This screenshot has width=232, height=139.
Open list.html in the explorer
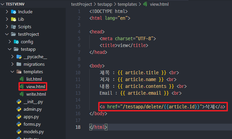point(34,79)
